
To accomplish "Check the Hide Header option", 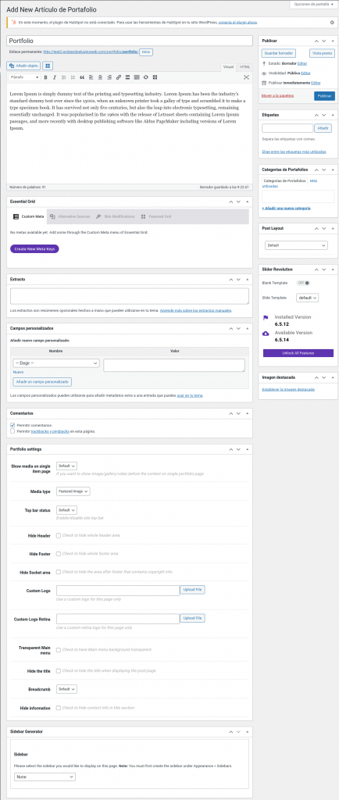I will coord(59,535).
